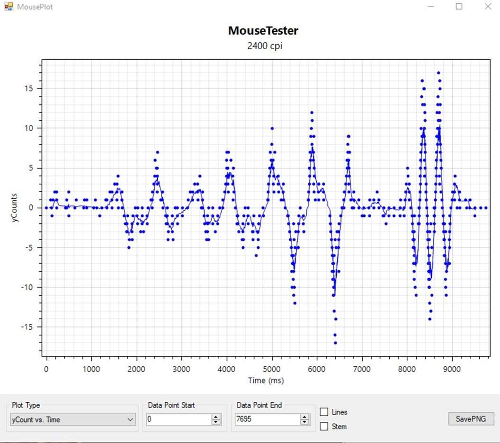Decrease Data Point Start with down arrow
Screen dimensions: 500x443
click(x=216, y=422)
